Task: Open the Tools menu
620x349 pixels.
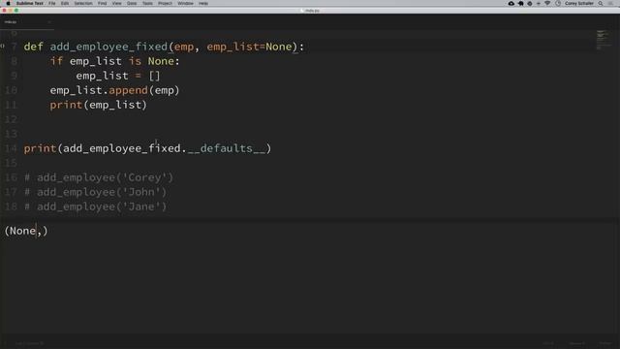Action: click(147, 3)
